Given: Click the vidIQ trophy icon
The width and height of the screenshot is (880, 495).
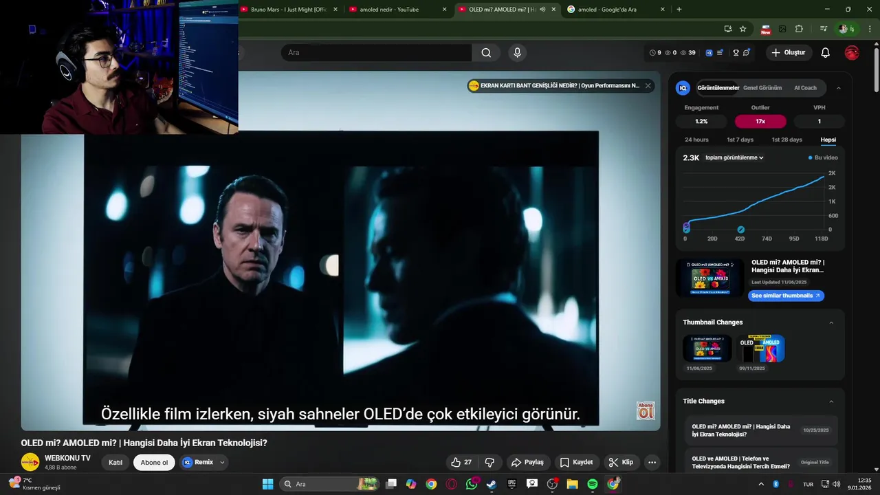Looking at the screenshot, I should click(x=736, y=53).
